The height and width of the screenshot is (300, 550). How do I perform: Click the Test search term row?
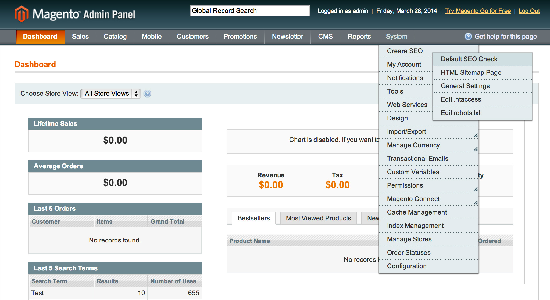[x=115, y=293]
